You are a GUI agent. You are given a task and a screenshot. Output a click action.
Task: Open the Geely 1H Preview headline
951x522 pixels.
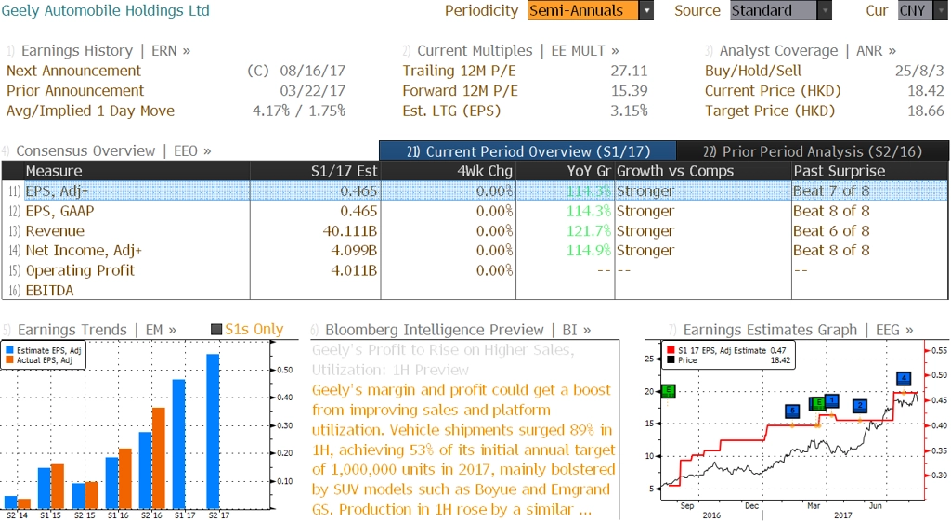(x=443, y=359)
